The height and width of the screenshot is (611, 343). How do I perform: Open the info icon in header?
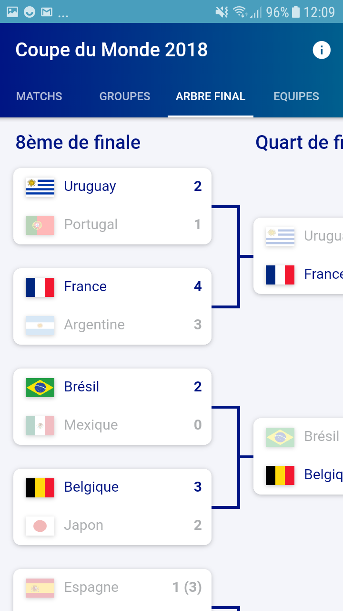coord(322,50)
